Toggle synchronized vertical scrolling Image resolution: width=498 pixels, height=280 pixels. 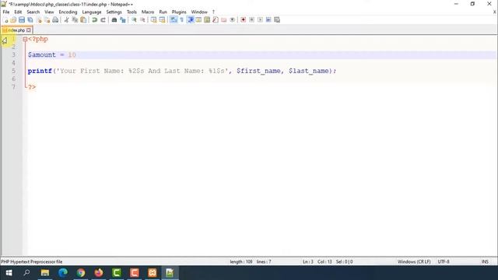[154, 20]
